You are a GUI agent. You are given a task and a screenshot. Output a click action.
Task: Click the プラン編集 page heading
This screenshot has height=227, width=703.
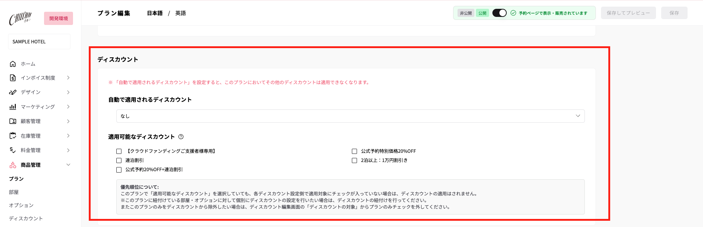click(x=114, y=13)
